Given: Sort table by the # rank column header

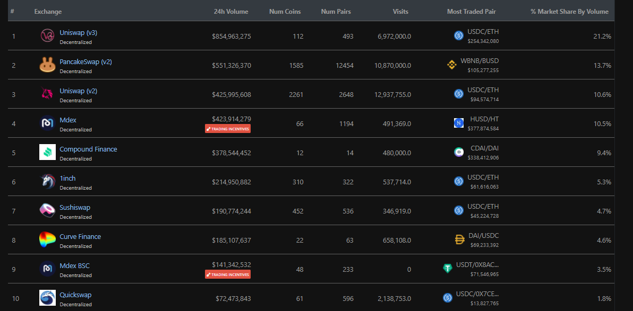Looking at the screenshot, I should [x=13, y=11].
